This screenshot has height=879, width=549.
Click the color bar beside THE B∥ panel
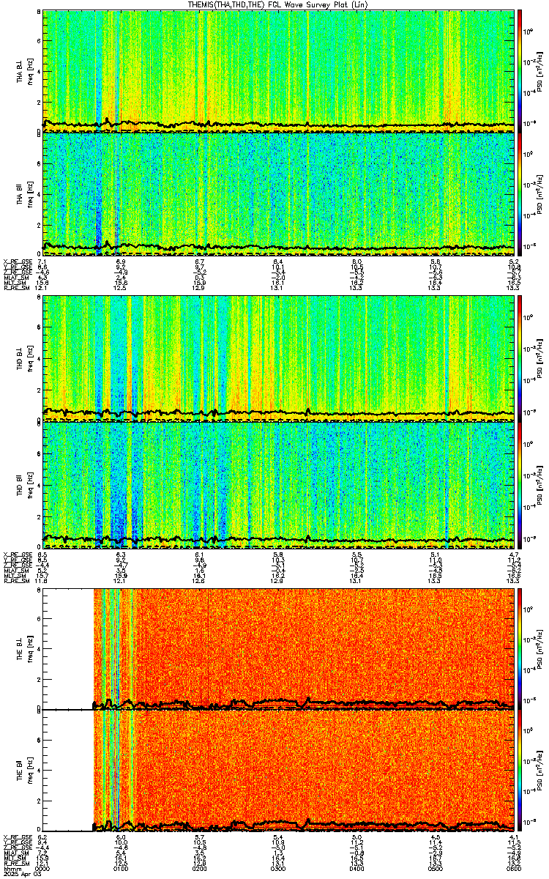click(520, 769)
